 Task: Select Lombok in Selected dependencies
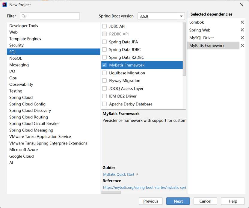tap(213, 22)
